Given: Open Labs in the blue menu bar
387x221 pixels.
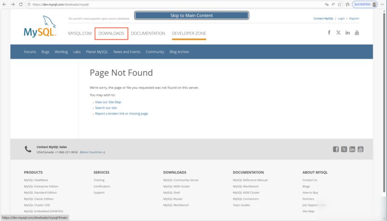Looking at the screenshot, I should (x=77, y=52).
